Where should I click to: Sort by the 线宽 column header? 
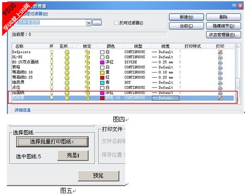tap(165, 46)
